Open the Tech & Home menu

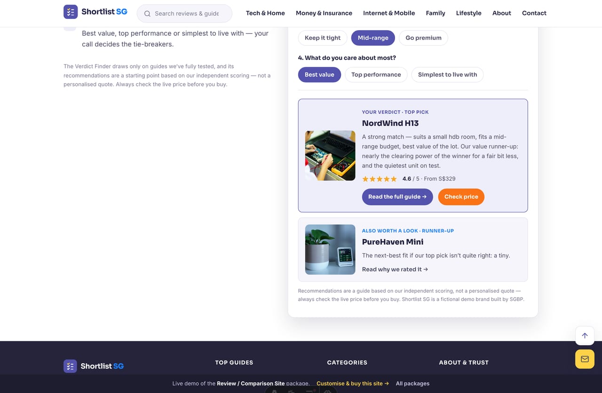265,13
